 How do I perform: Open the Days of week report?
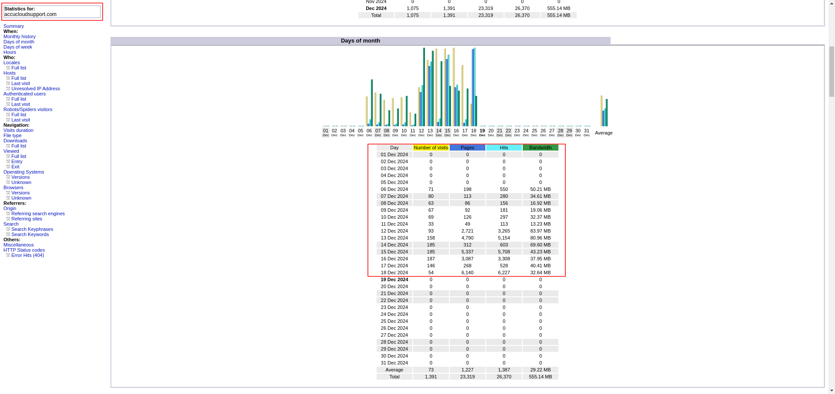click(18, 47)
